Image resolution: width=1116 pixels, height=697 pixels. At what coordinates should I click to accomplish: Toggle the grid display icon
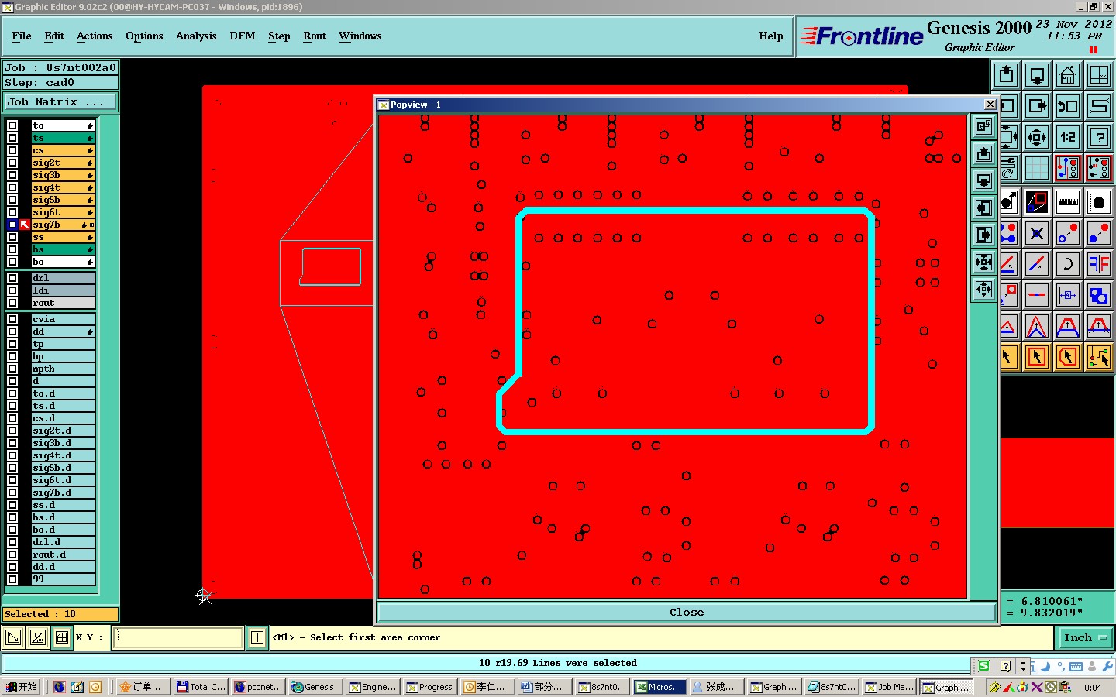point(1037,167)
